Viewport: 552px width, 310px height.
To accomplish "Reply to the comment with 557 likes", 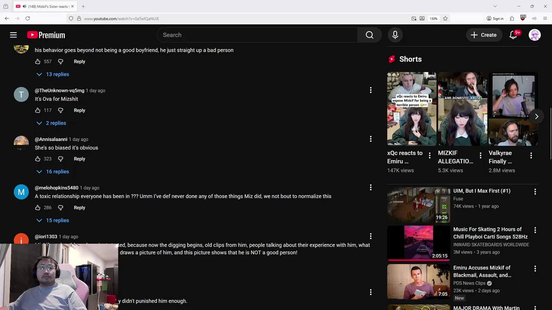I will tap(79, 62).
